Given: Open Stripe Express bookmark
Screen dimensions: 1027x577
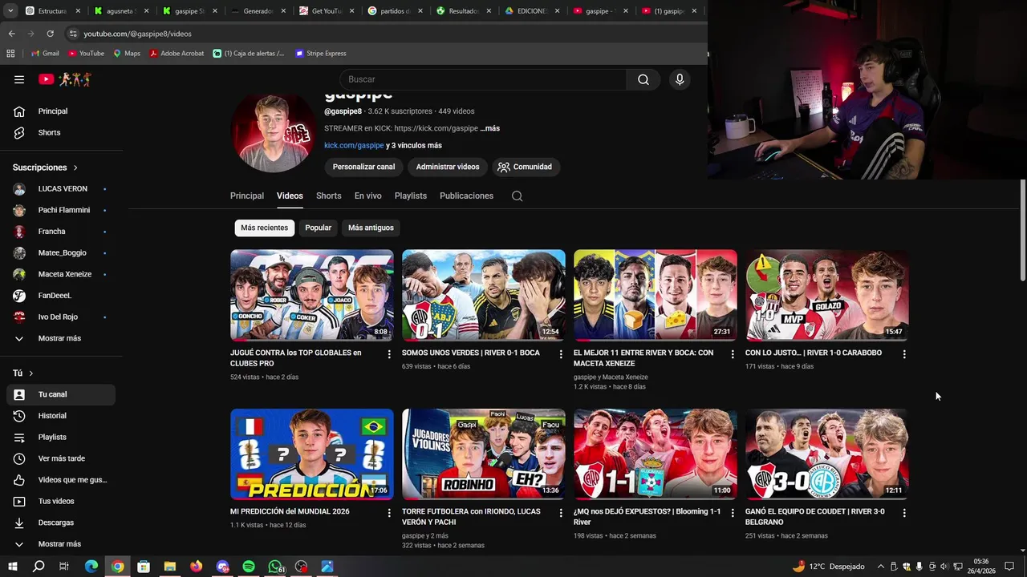Looking at the screenshot, I should pyautogui.click(x=320, y=54).
